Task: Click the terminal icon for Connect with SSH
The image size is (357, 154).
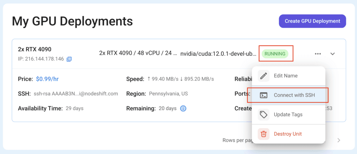Action: tap(264, 95)
